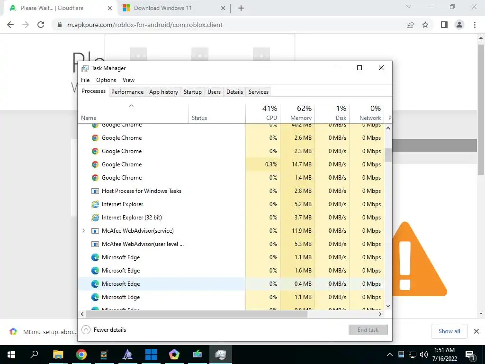Sort by CPU column header
Viewport: 485px width, 364px height.
point(263,114)
